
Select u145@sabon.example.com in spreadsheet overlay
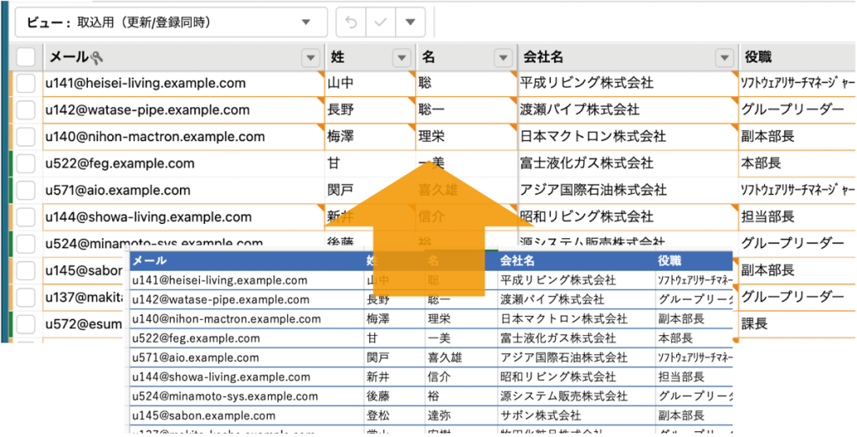[247, 416]
